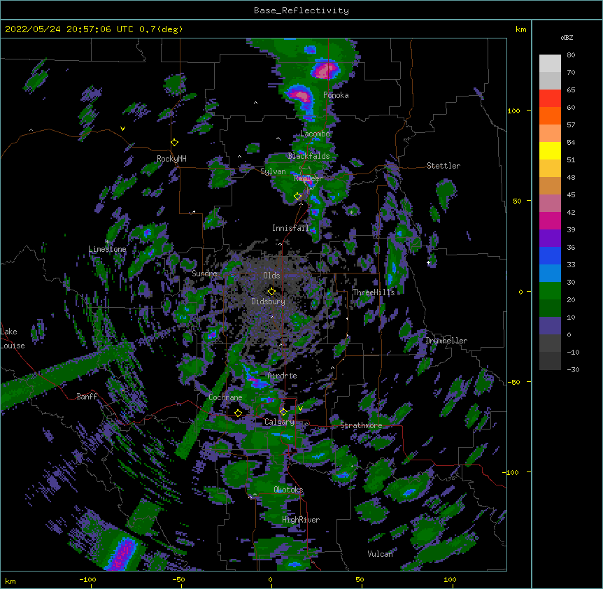Select the Drumheller label
This screenshot has height=589, width=603.
tap(446, 341)
